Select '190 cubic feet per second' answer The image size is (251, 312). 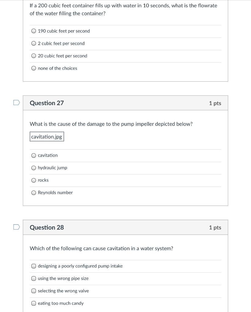click(34, 31)
